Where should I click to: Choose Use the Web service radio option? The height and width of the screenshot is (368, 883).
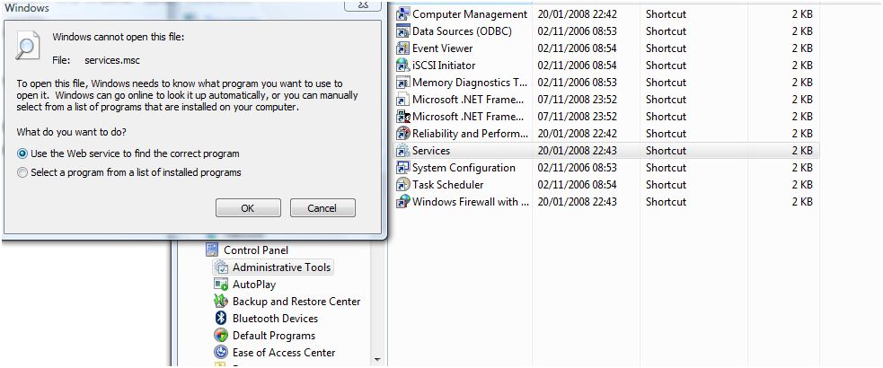pyautogui.click(x=22, y=153)
